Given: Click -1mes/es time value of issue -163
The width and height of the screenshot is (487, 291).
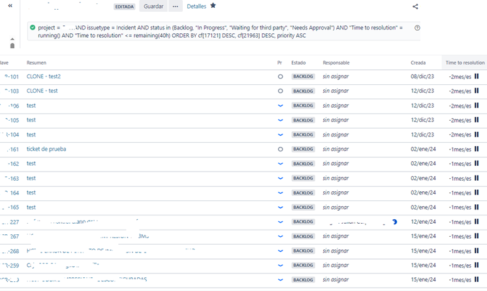Looking at the screenshot, I should tap(460, 178).
